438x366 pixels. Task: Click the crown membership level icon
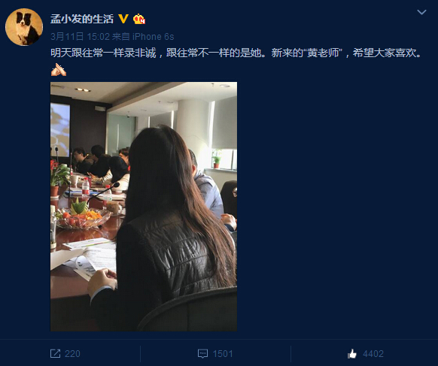(139, 19)
